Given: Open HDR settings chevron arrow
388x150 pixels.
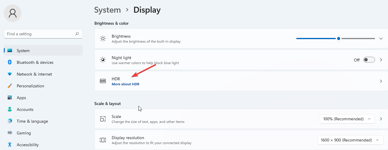Looking at the screenshot, I should 381,81.
